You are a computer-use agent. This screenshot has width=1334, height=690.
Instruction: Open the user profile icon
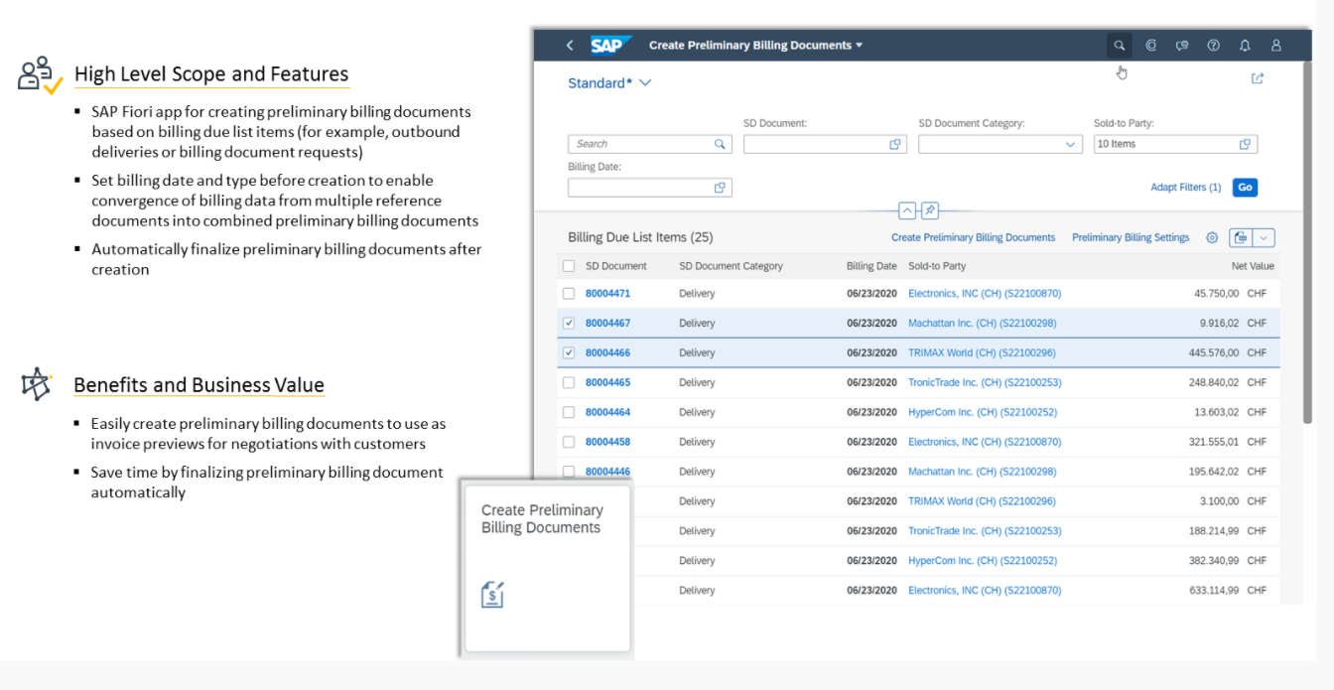click(1276, 46)
